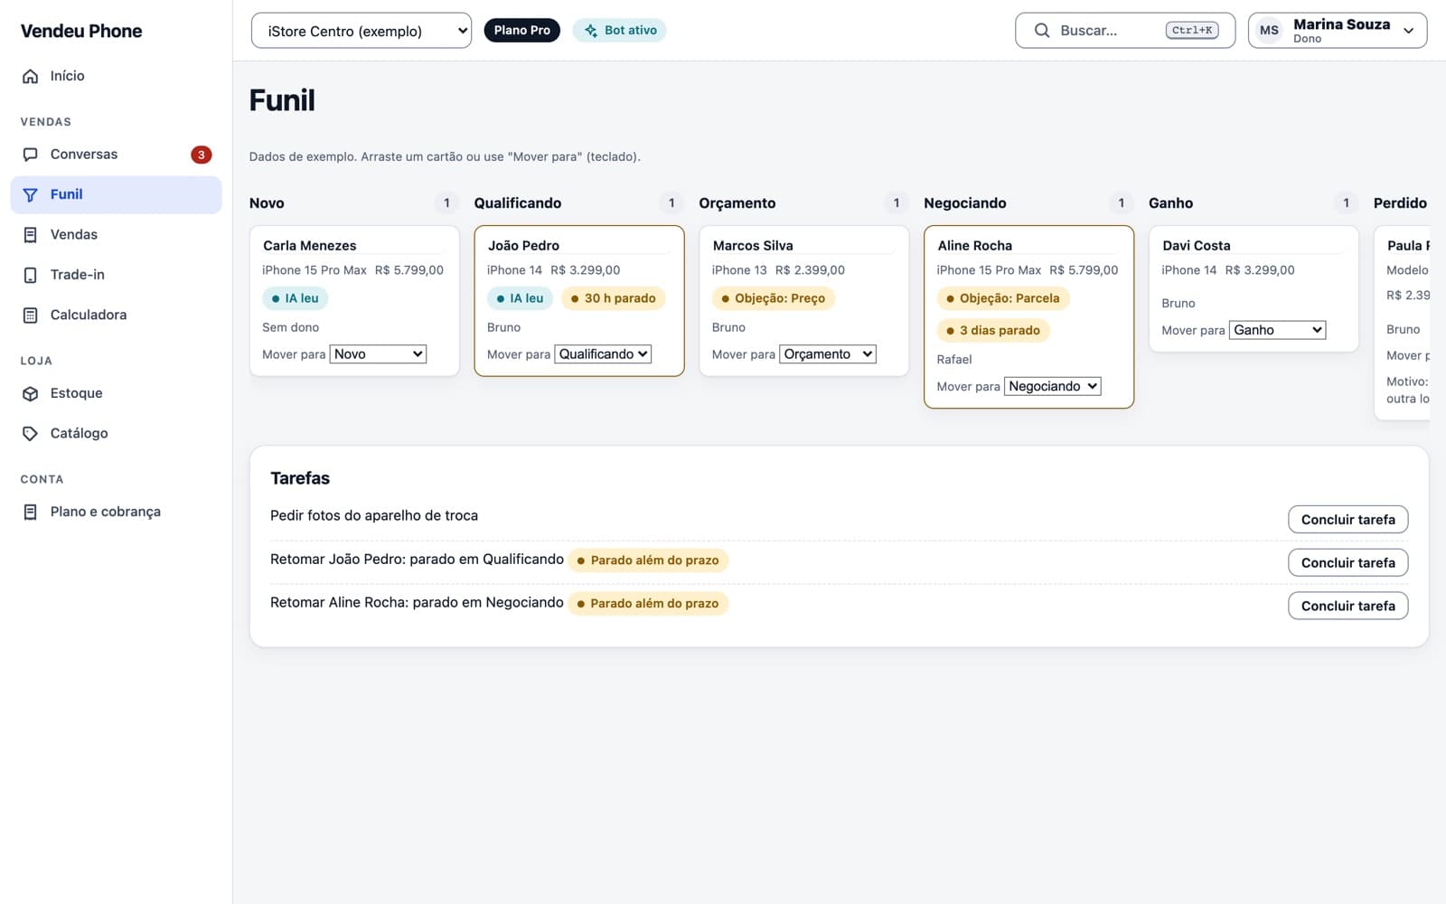Open Marcos Silva Mover para dropdown
Viewport: 1446px width, 904px height.
(828, 354)
